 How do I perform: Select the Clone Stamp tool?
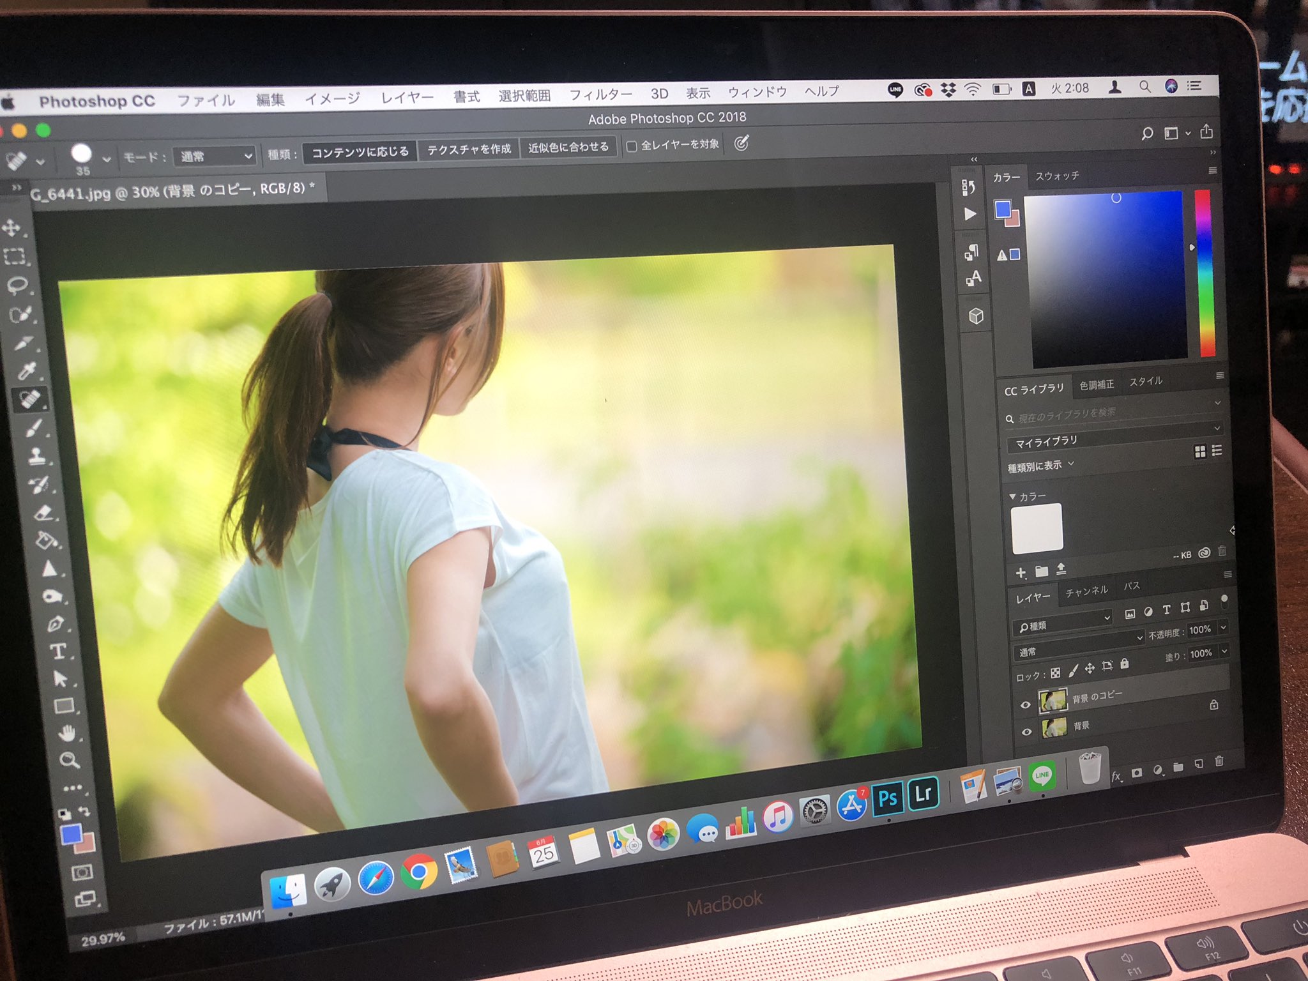pyautogui.click(x=36, y=456)
